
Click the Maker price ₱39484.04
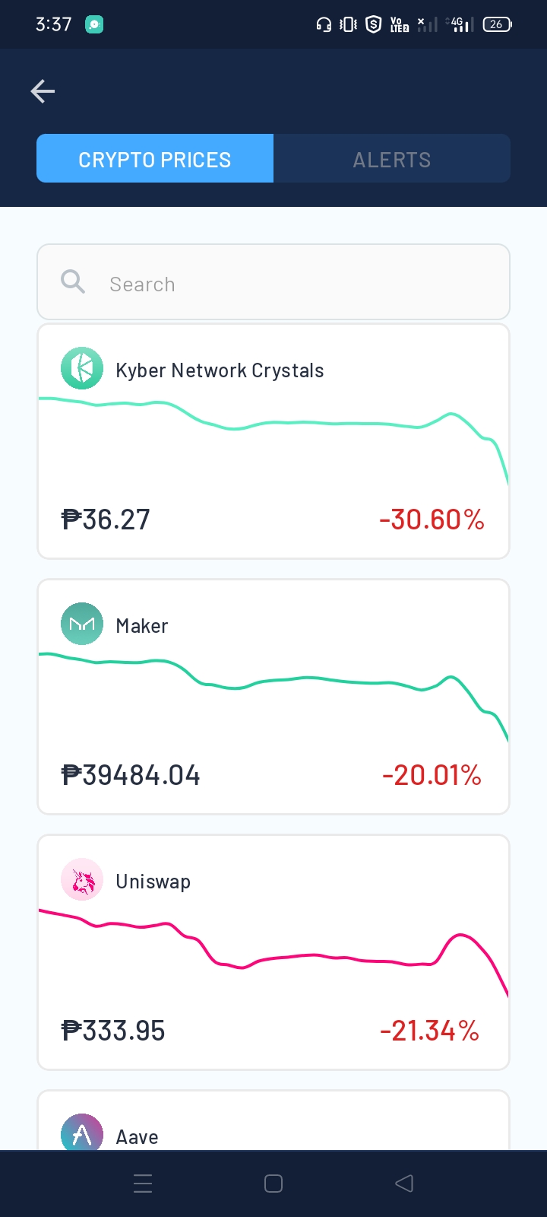pos(131,775)
